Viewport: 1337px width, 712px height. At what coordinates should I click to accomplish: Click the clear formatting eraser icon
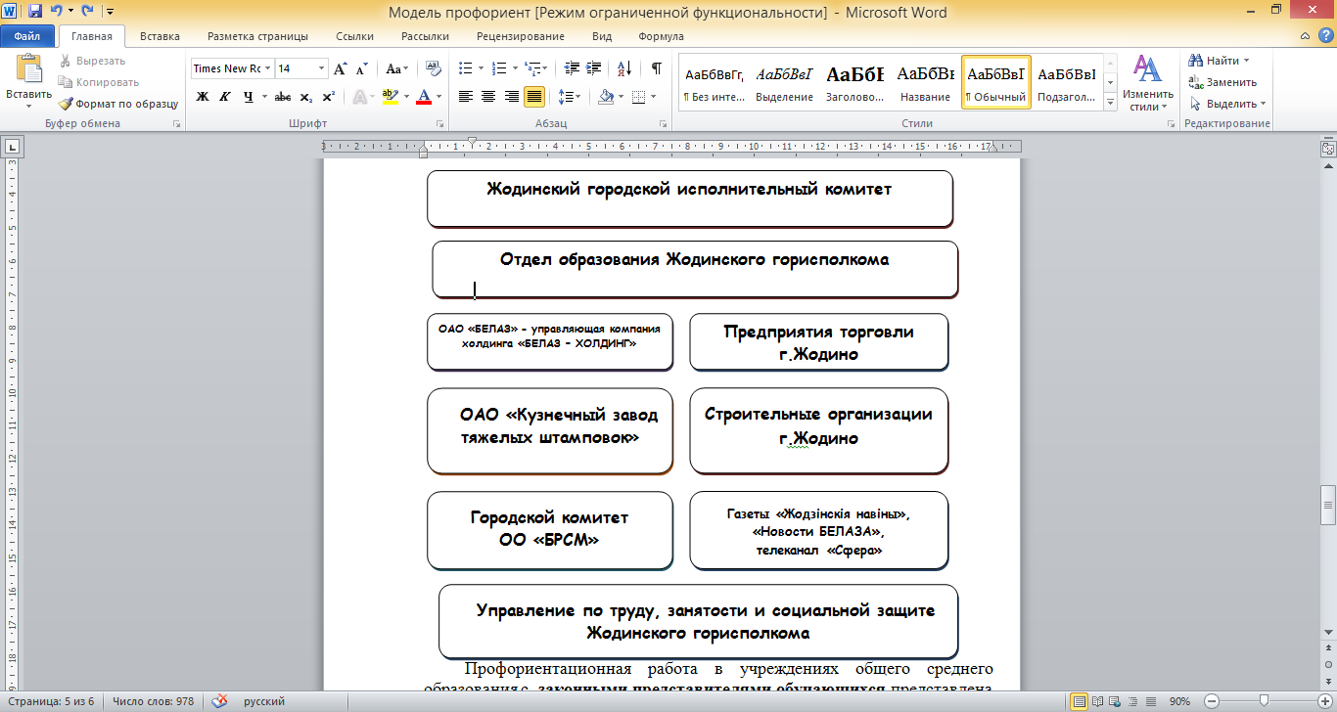[434, 68]
